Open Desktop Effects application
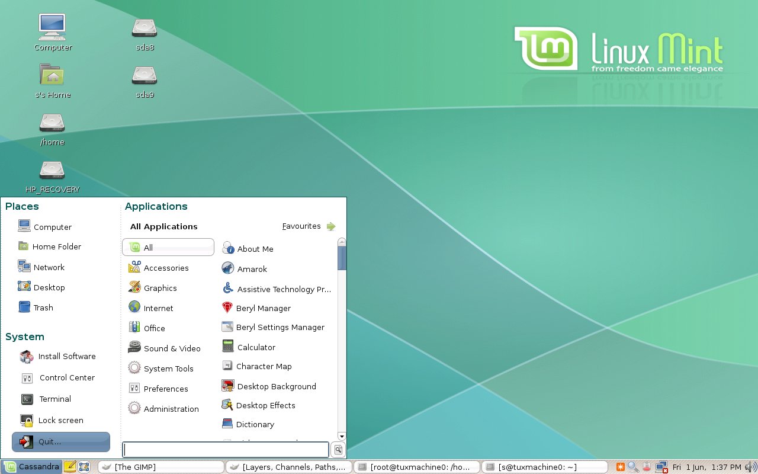The height and width of the screenshot is (474, 758). point(258,405)
